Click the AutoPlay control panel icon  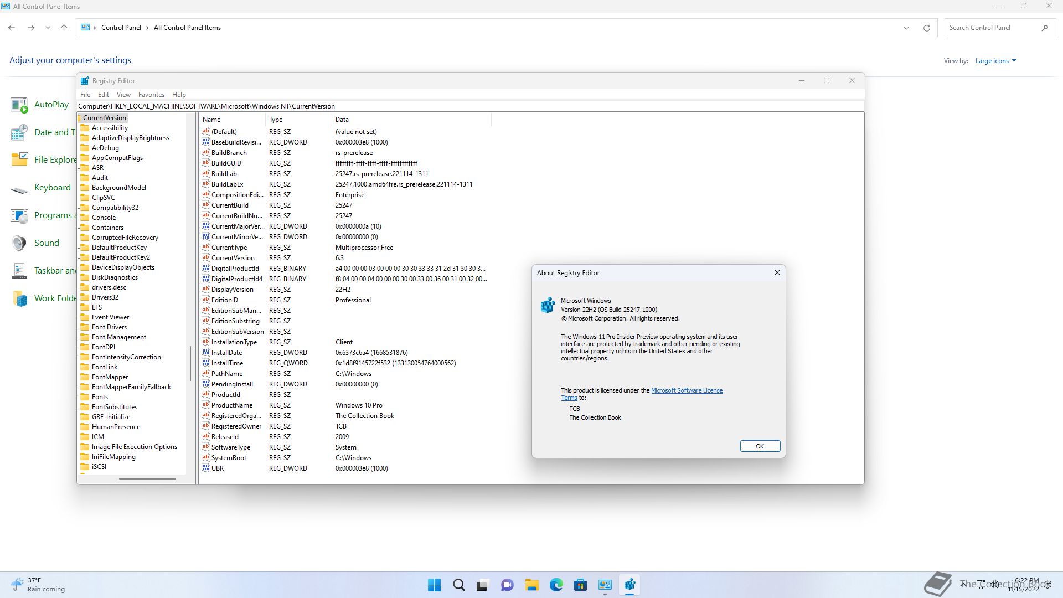click(19, 105)
